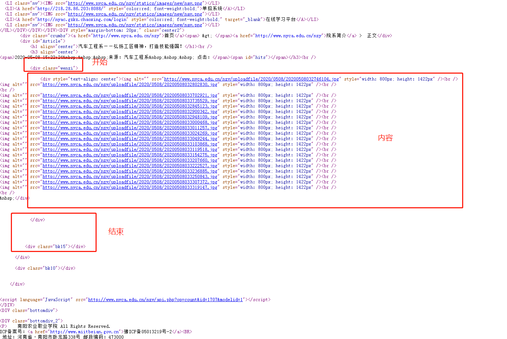Click the div class="bk10" source line
The image size is (507, 339).
pos(45,268)
